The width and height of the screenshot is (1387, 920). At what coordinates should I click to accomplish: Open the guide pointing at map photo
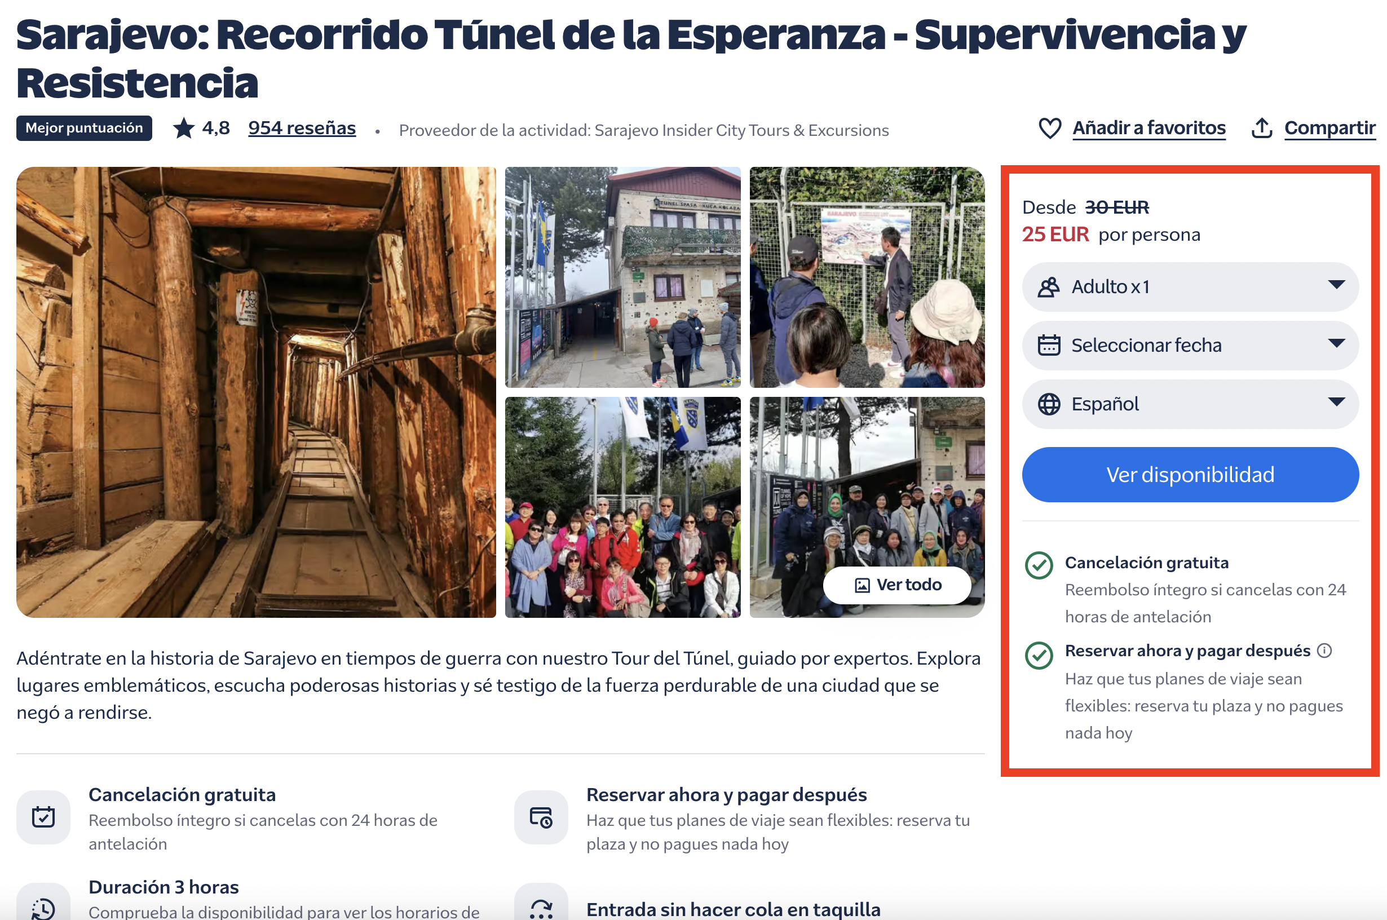point(867,277)
